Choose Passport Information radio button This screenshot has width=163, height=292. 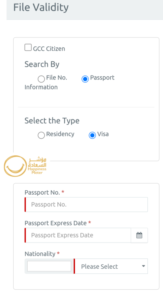click(85, 79)
